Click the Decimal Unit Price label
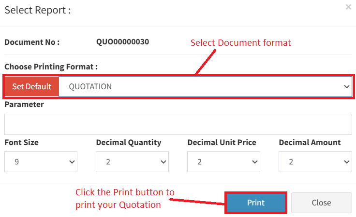Image resolution: width=356 pixels, height=217 pixels. pos(222,142)
